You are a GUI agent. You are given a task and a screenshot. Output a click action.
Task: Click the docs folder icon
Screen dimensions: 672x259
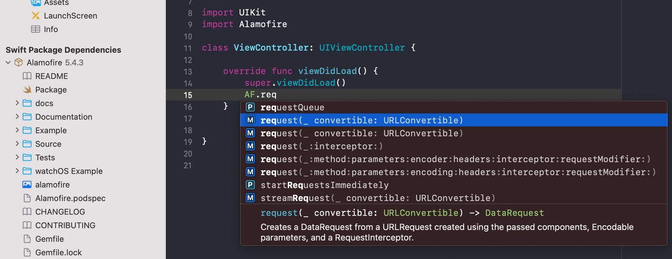pos(27,104)
